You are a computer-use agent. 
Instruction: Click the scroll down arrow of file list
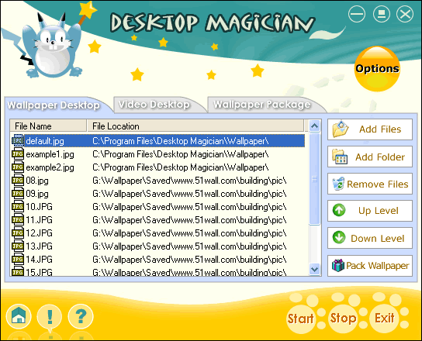314,269
